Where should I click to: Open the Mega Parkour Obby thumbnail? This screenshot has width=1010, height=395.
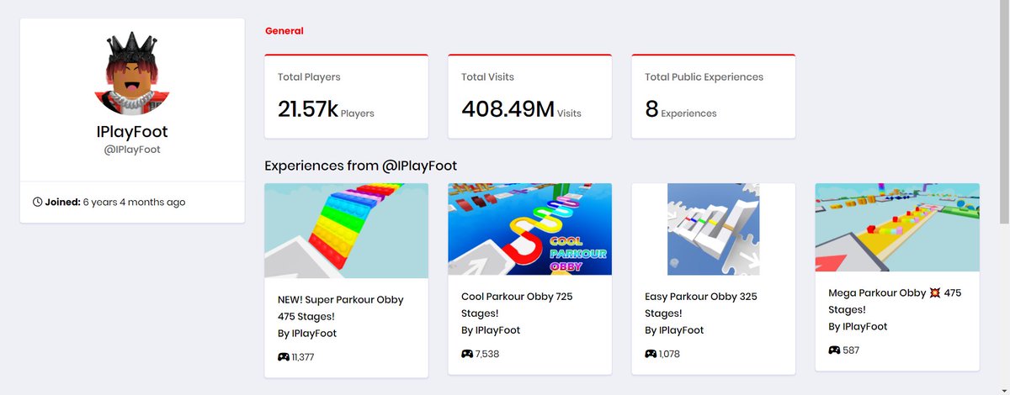click(x=896, y=228)
